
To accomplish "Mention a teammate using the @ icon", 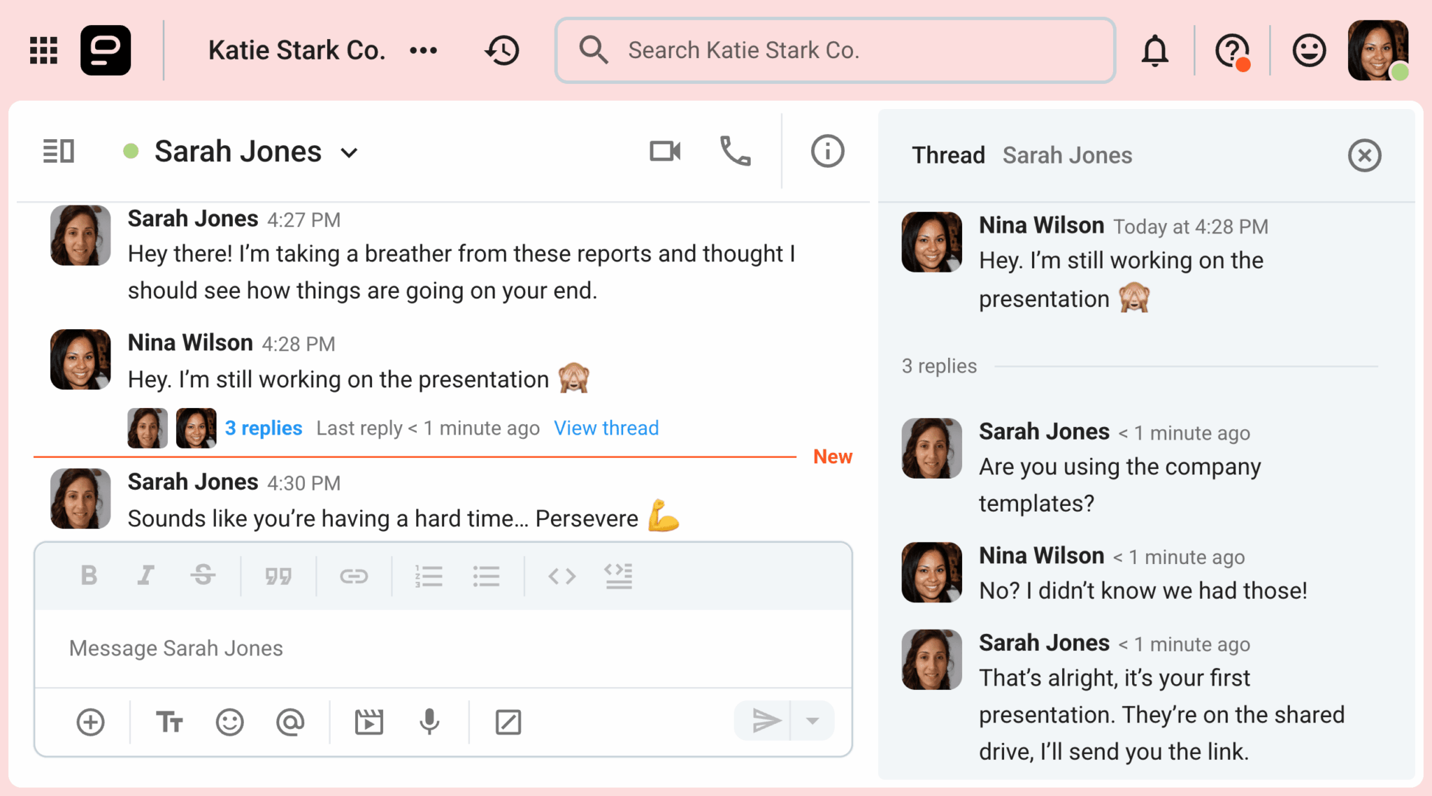I will click(x=292, y=721).
